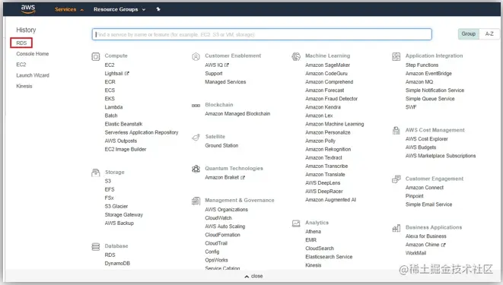Screen dimensions: 503x285
Task: Open EC2 Image Builder
Action: pyautogui.click(x=126, y=149)
